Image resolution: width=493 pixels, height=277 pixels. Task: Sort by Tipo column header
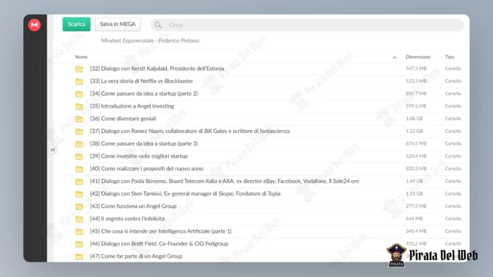[449, 57]
